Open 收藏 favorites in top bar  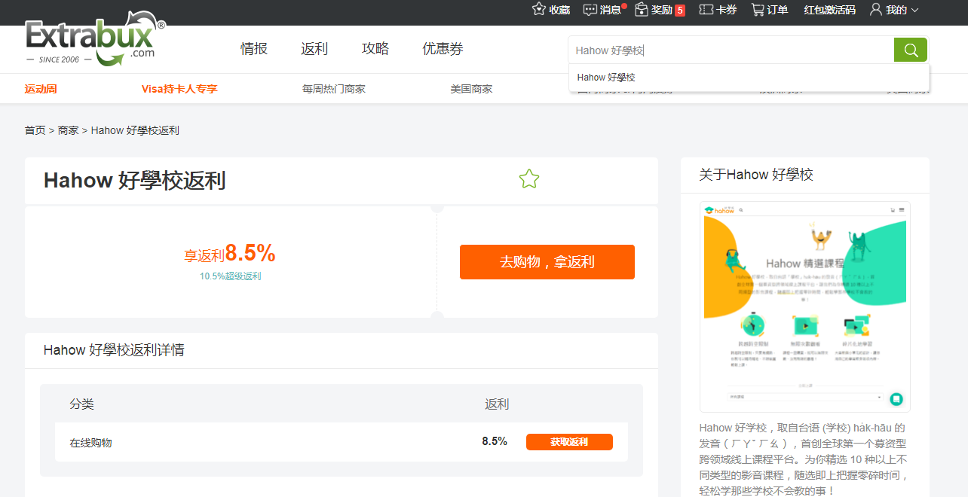[x=551, y=10]
